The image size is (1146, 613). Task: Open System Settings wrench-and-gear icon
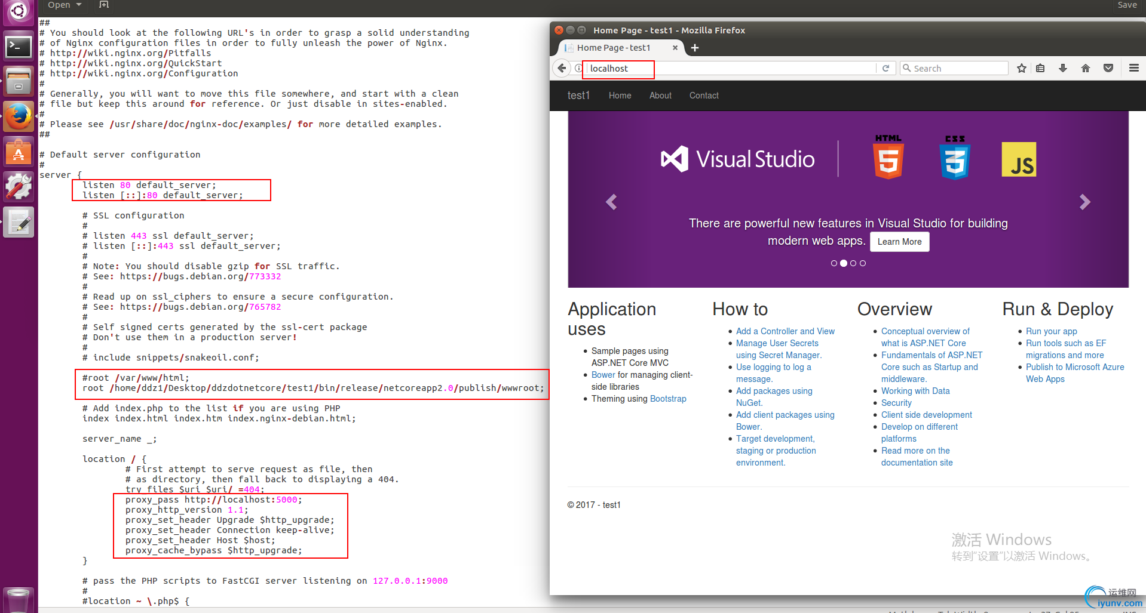19,187
